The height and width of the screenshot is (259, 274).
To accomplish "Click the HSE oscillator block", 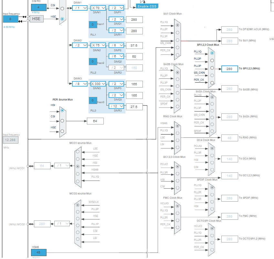I will coord(37,19).
